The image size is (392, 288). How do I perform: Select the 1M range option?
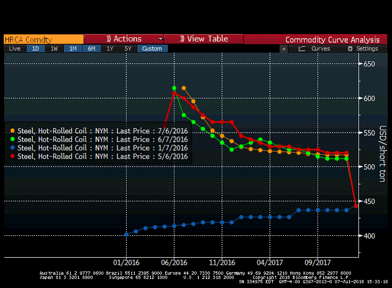coord(72,48)
